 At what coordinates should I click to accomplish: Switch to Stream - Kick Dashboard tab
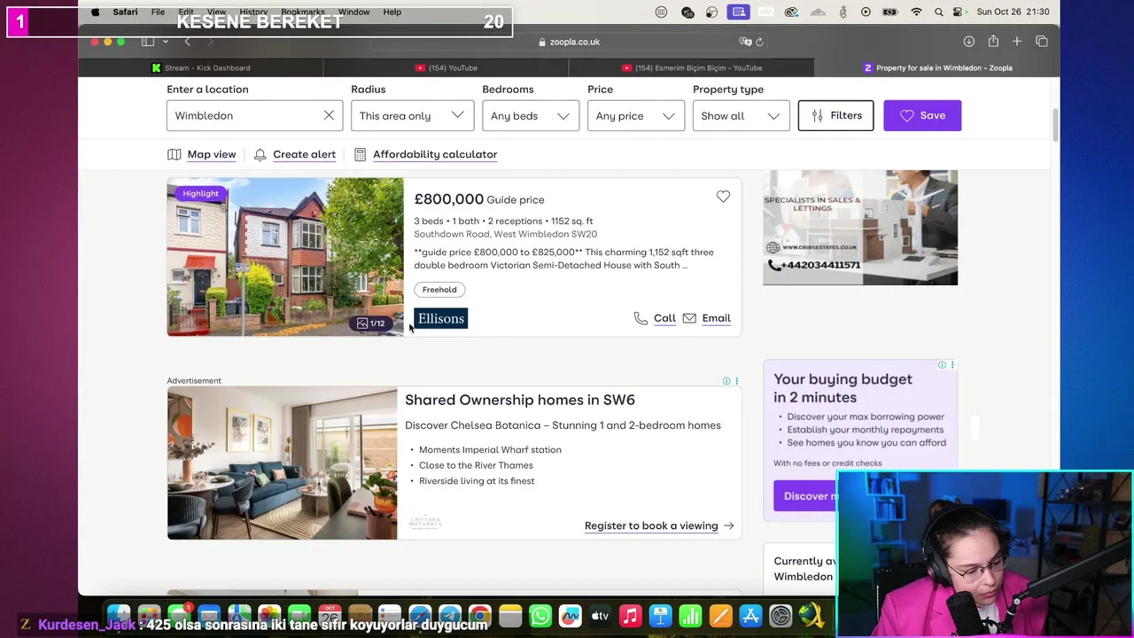click(201, 67)
